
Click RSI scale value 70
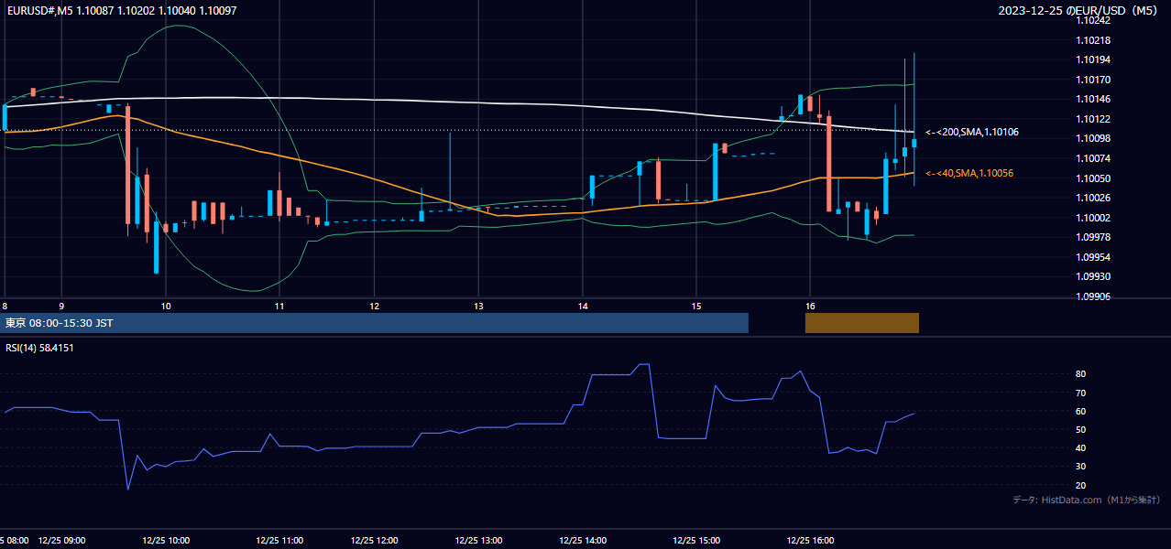pos(1081,393)
